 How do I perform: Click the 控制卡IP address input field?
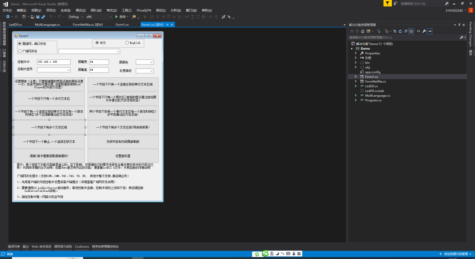(53, 62)
